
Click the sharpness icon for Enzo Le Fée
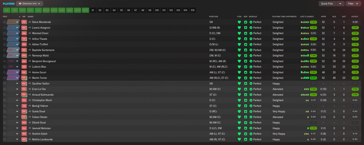245,89
